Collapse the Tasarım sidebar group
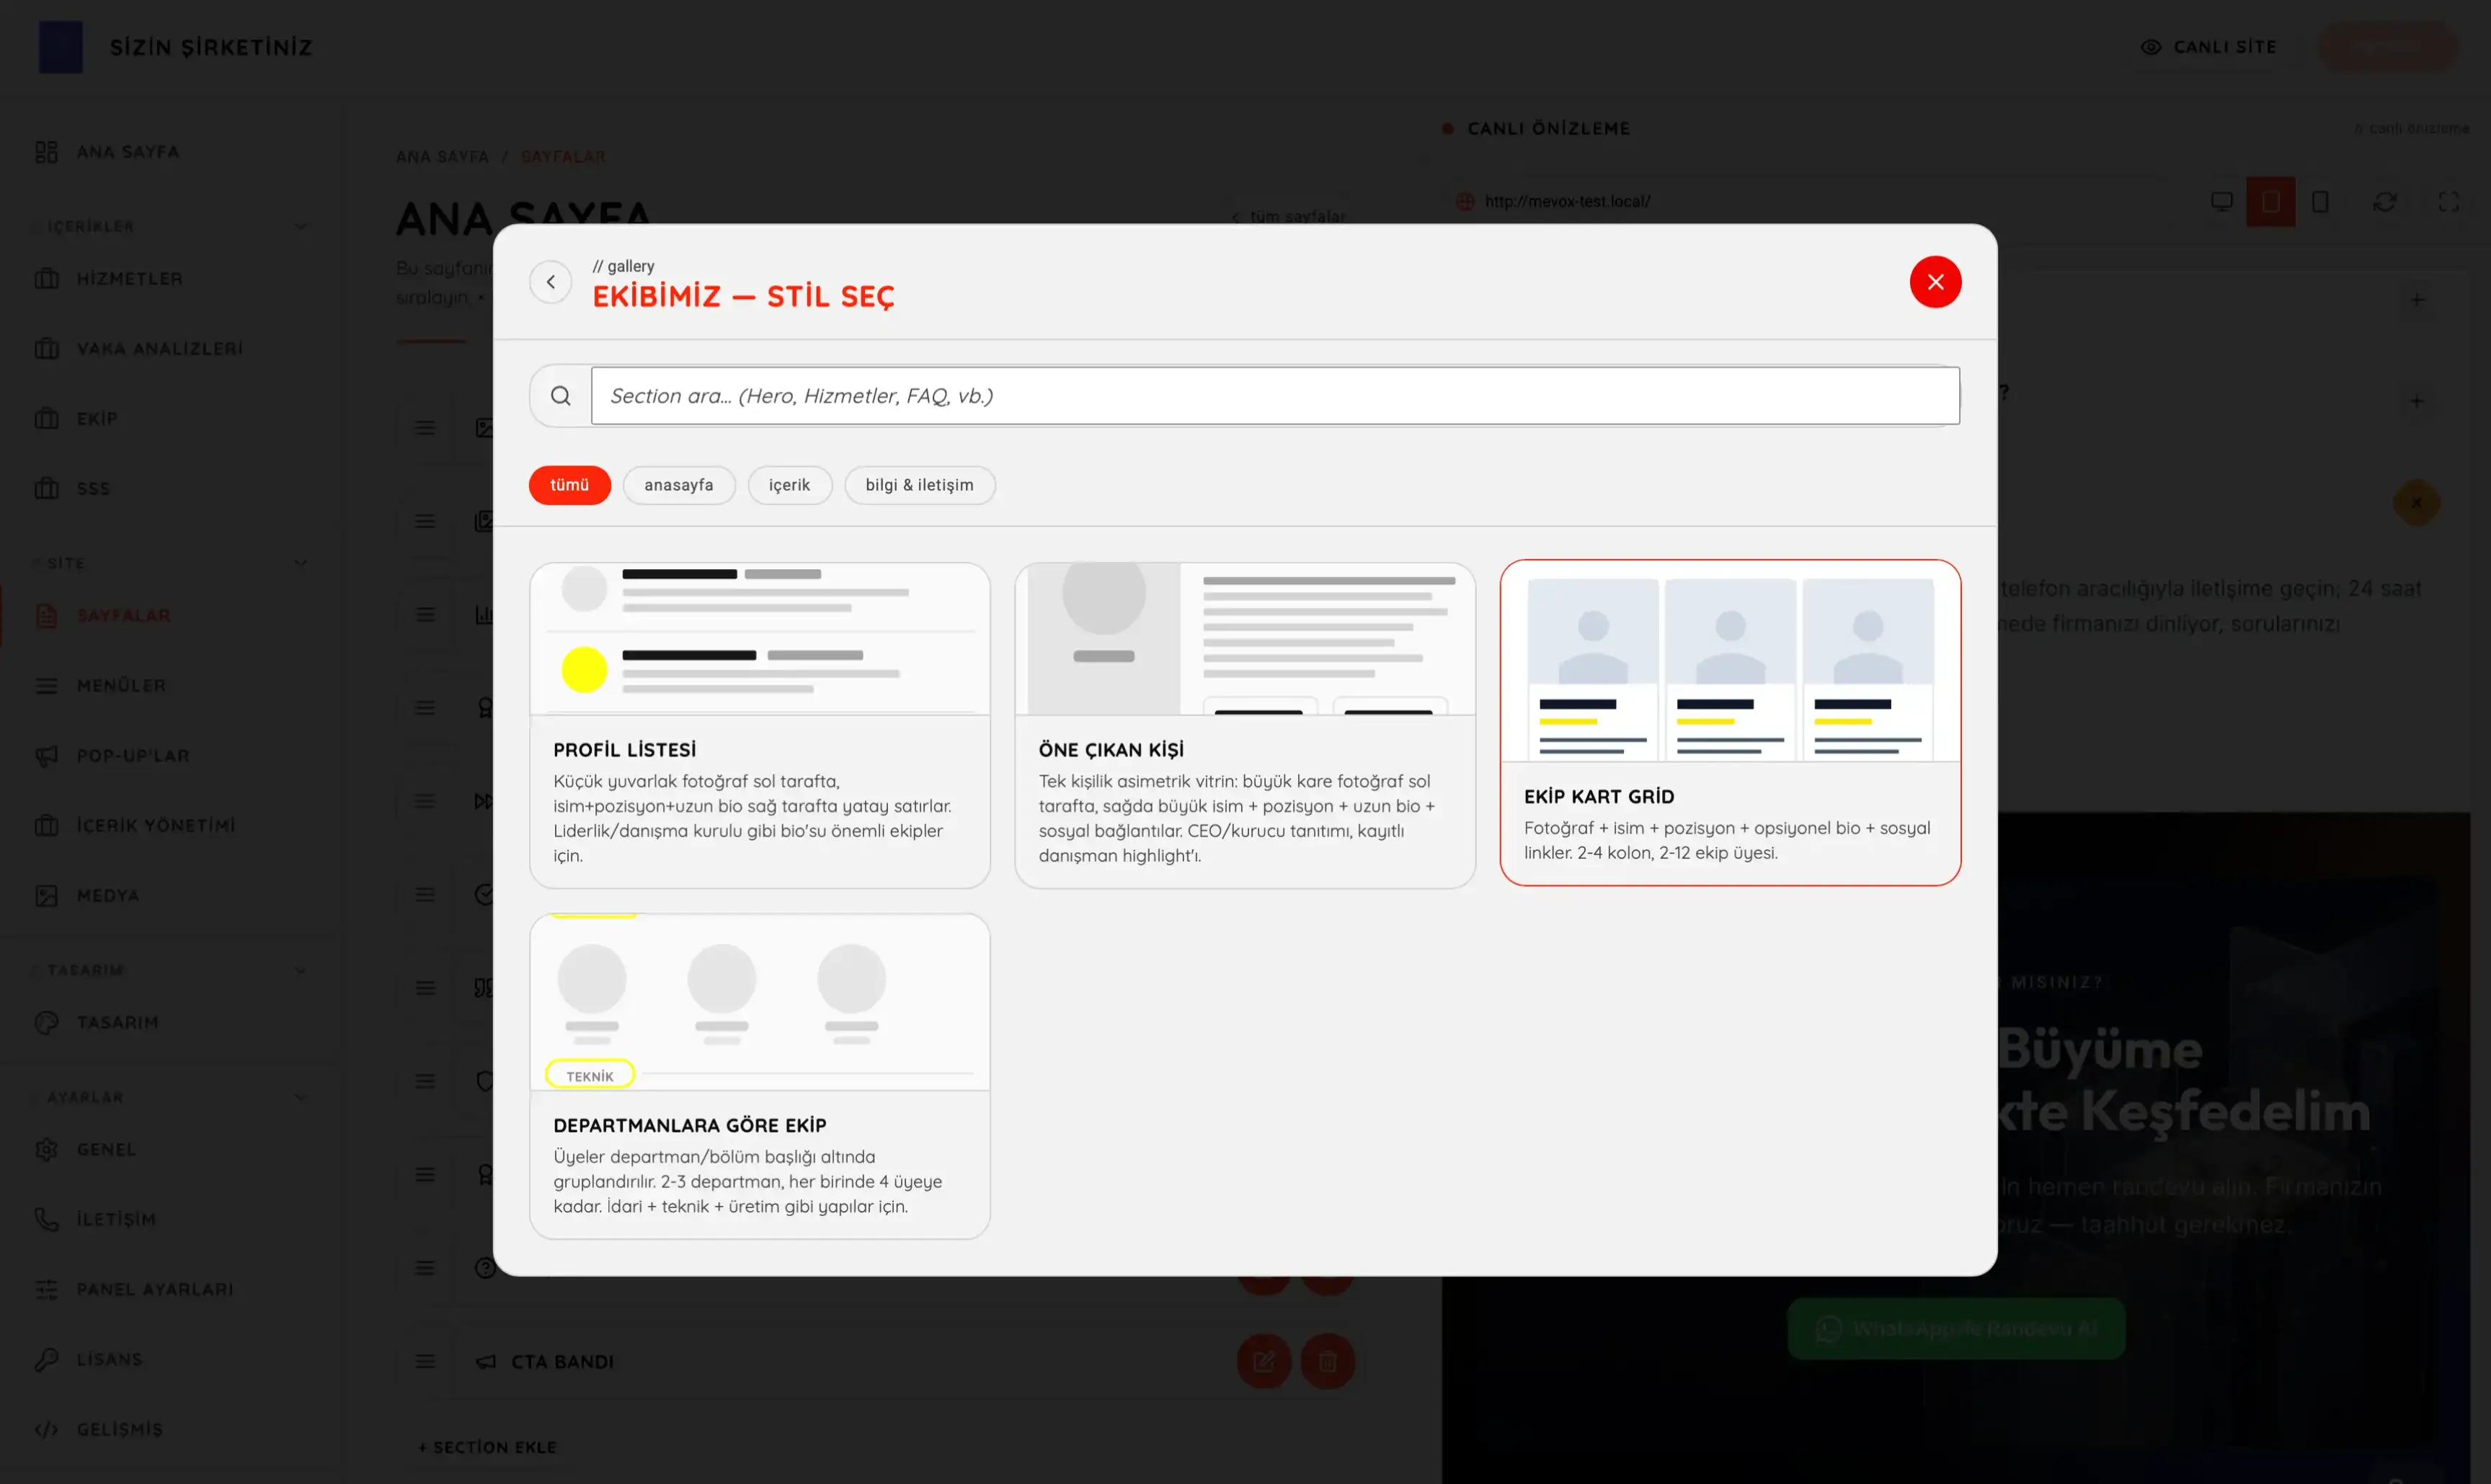 (x=300, y=971)
